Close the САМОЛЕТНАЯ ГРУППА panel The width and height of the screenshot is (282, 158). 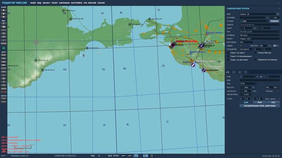279,8
